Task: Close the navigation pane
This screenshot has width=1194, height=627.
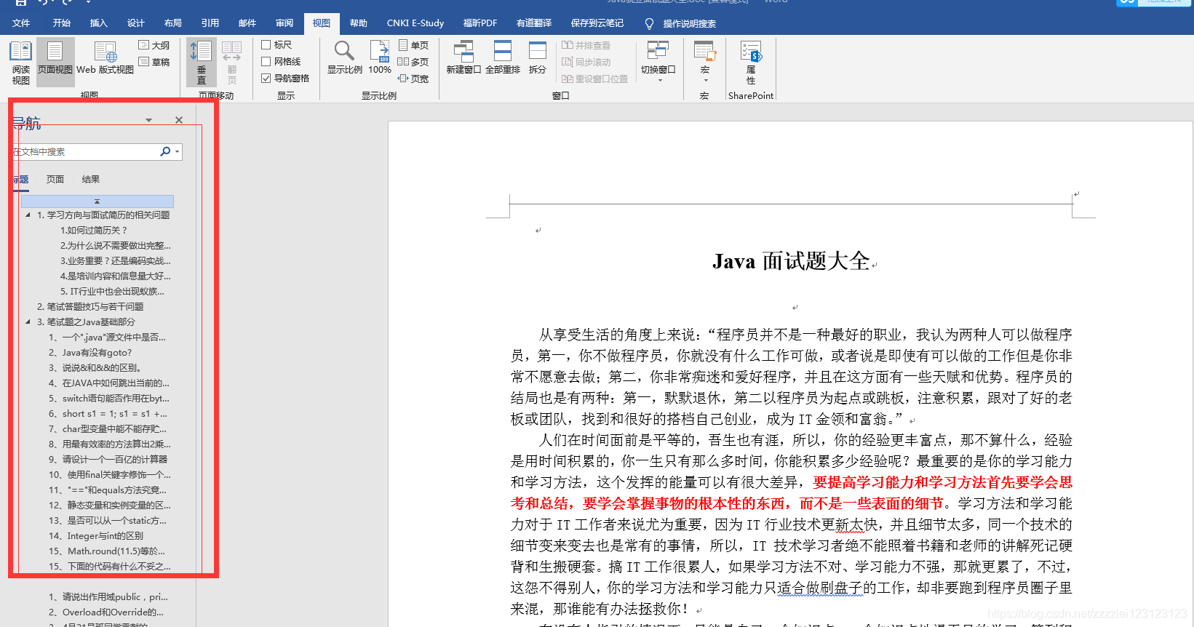Action: coord(179,120)
